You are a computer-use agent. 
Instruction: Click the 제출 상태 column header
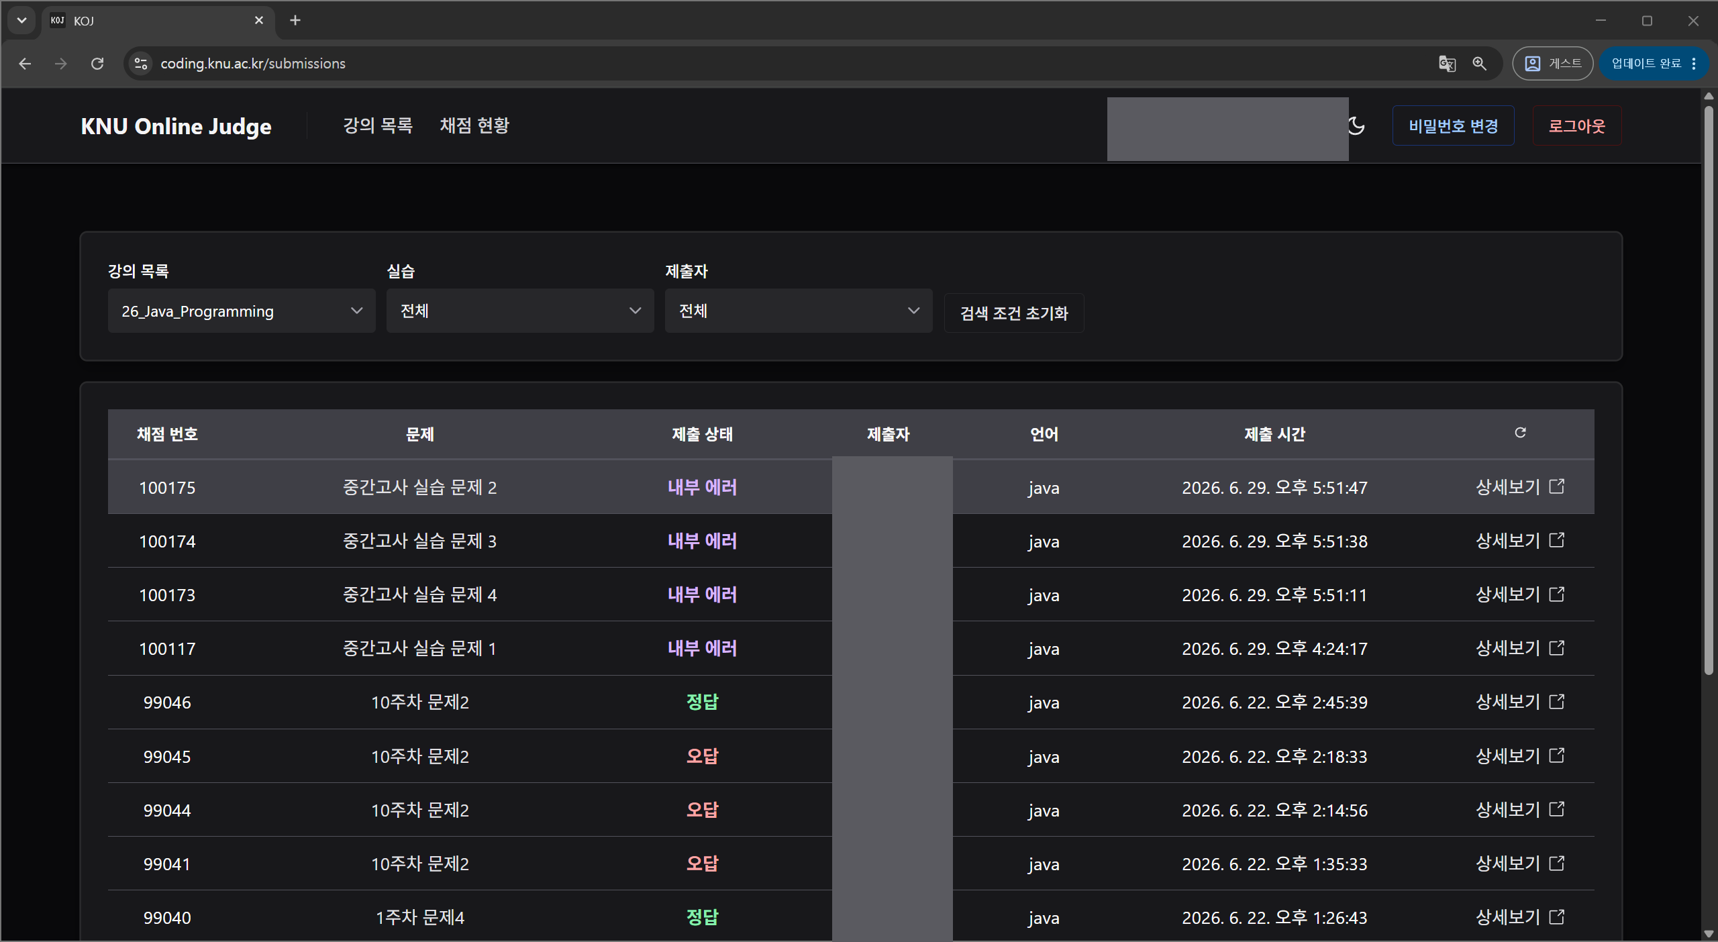pyautogui.click(x=703, y=435)
